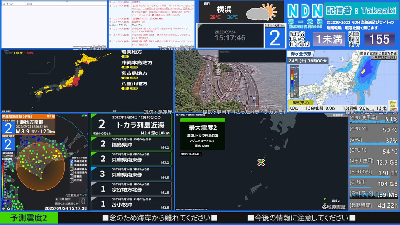
Task: Click the intensity 1 box beside 北海道道南
Action: tap(72, 165)
